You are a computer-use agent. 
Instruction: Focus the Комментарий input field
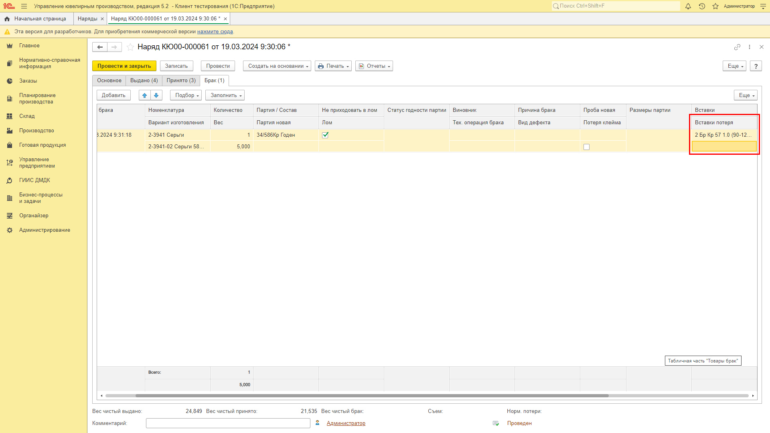coord(228,423)
